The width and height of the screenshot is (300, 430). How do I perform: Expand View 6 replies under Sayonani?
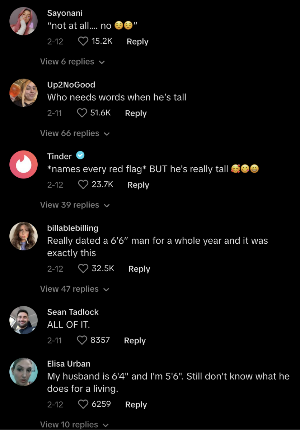72,62
